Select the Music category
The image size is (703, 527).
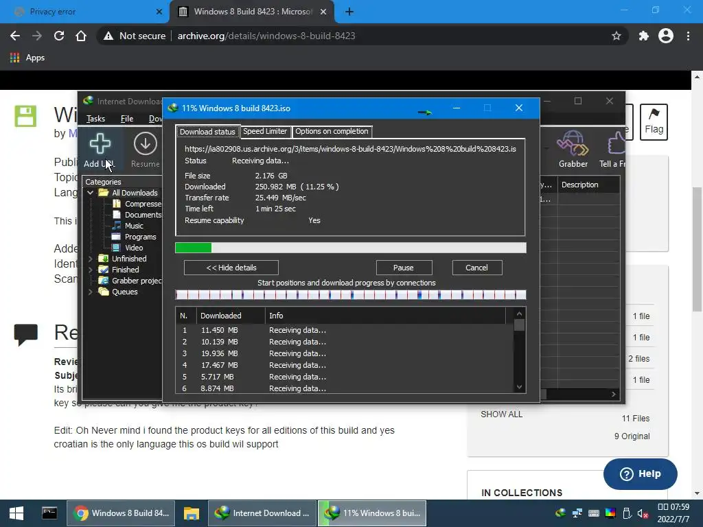(128, 226)
